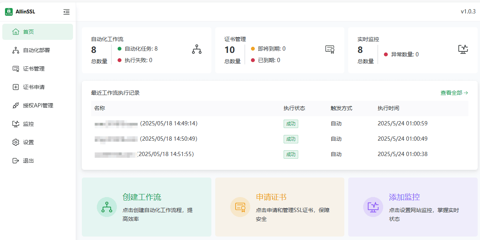Click the workflow icon in 自动化工作流 card
Image resolution: width=480 pixels, height=240 pixels.
coord(197,49)
